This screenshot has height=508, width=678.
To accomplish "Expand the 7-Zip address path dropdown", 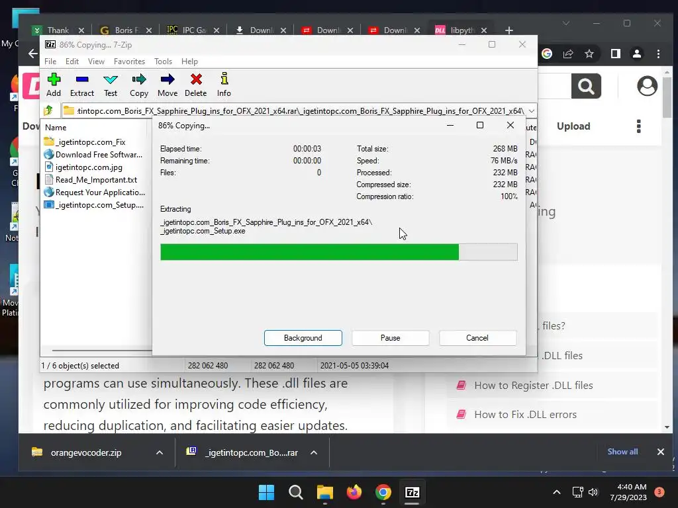I will [532, 111].
